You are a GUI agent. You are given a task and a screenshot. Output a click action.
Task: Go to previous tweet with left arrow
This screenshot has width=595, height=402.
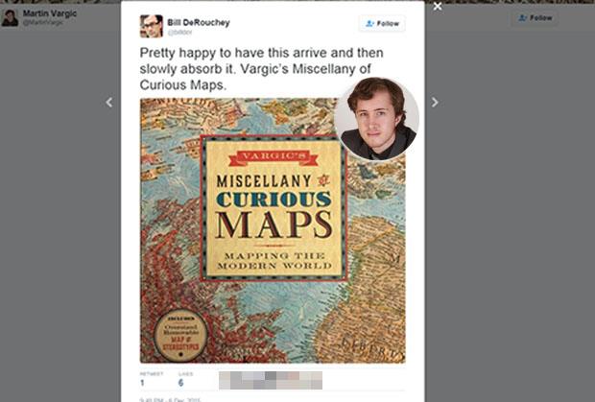[109, 103]
